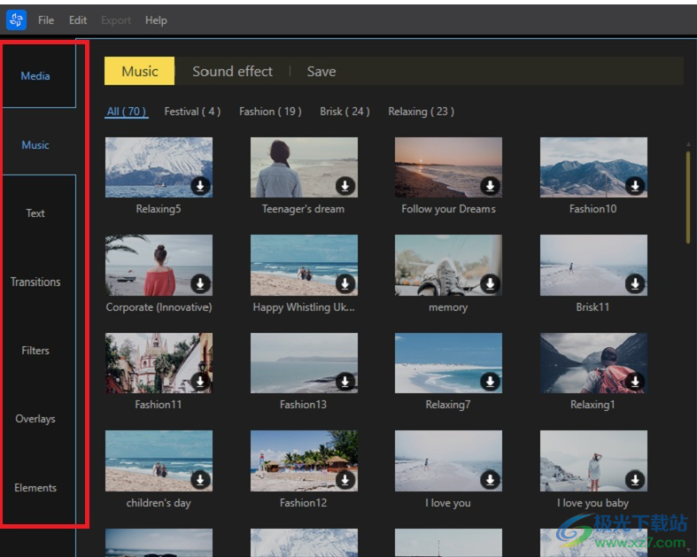The width and height of the screenshot is (697, 557).
Task: Download the Brisk11 track
Action: click(x=635, y=283)
